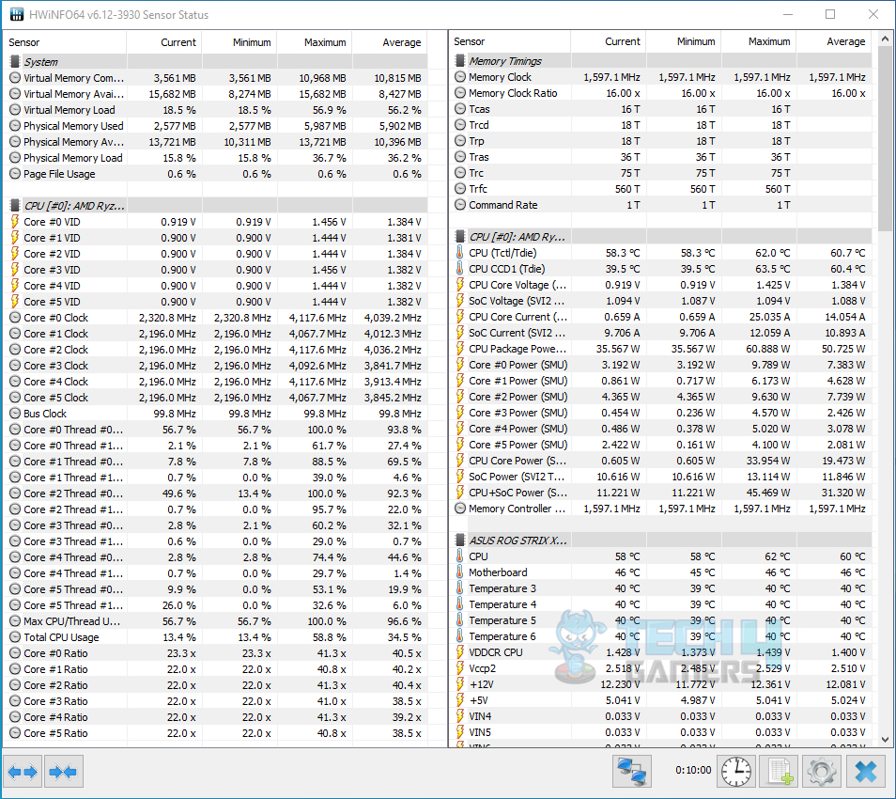The width and height of the screenshot is (896, 799).
Task: Click the expand columns arrows button
Action: pos(23,772)
